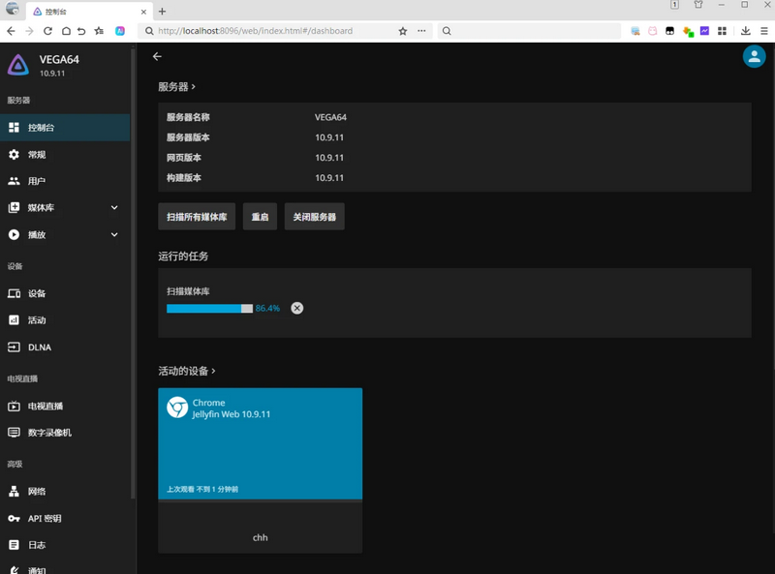Viewport: 775px width, 574px height.
Task: Click the browser search box
Action: (x=529, y=31)
